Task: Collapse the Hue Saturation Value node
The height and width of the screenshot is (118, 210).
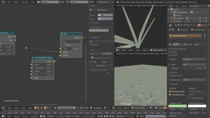Action: (33, 58)
